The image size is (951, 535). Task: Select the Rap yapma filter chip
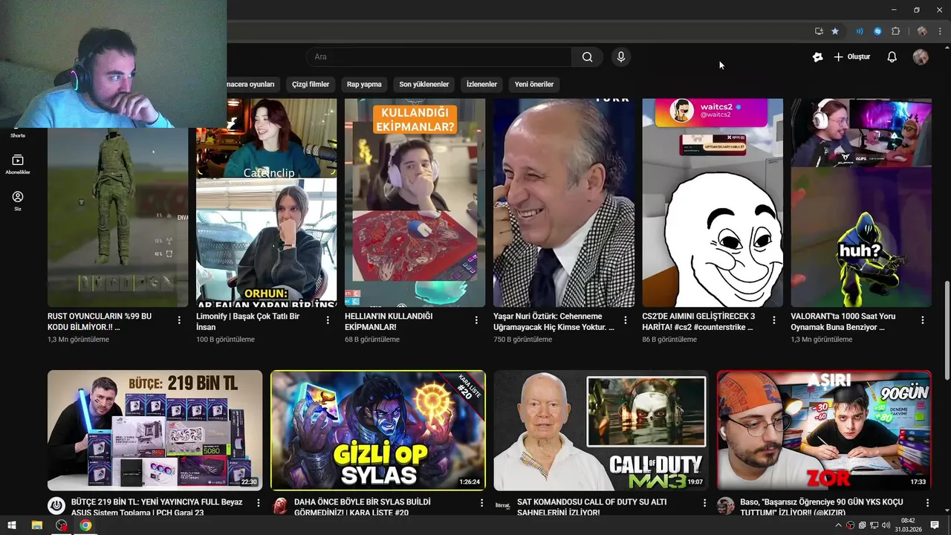pos(364,84)
